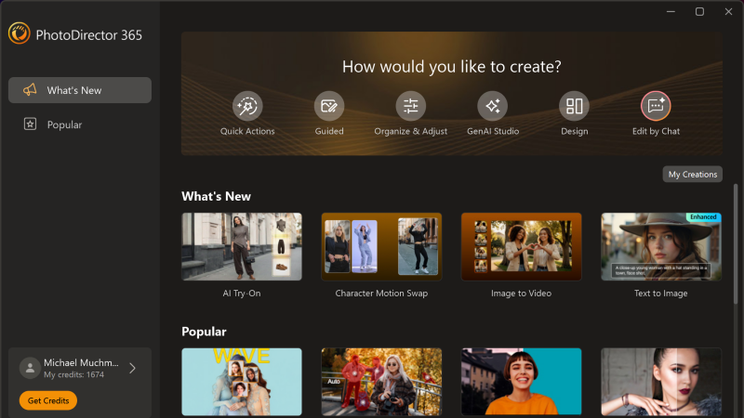Click the Get Credits button
The image size is (744, 418).
[x=48, y=400]
